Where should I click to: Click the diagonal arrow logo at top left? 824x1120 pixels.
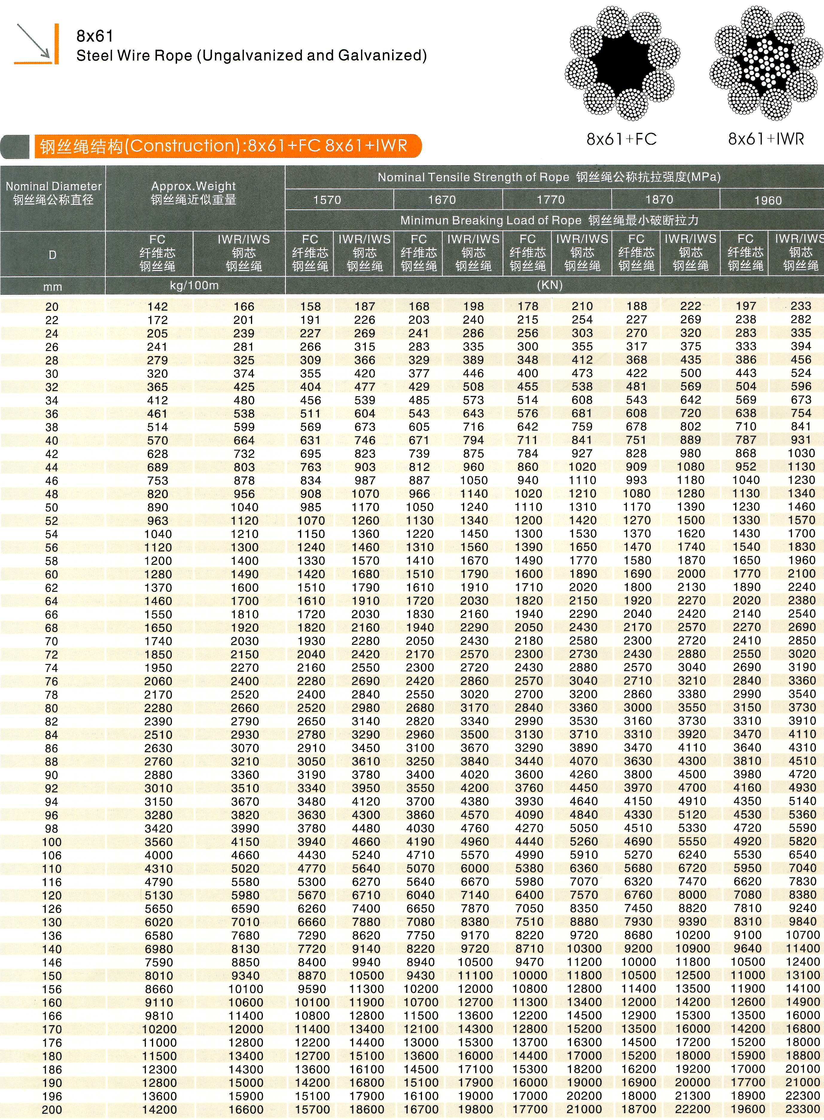(x=36, y=44)
